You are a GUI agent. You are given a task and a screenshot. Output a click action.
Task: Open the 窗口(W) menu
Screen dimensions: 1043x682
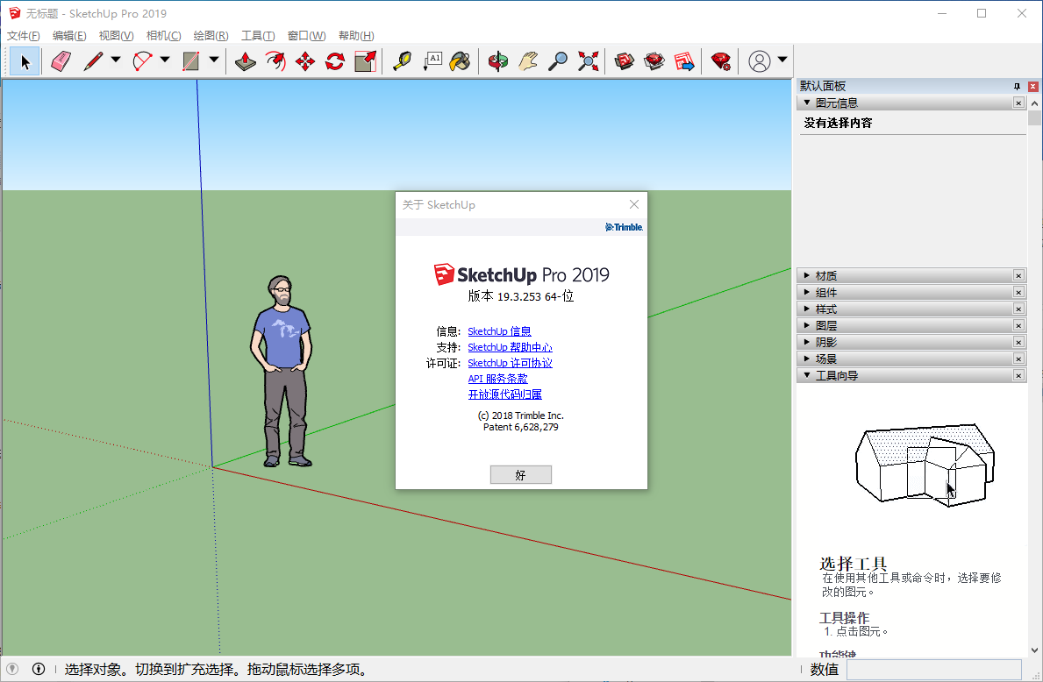point(306,36)
